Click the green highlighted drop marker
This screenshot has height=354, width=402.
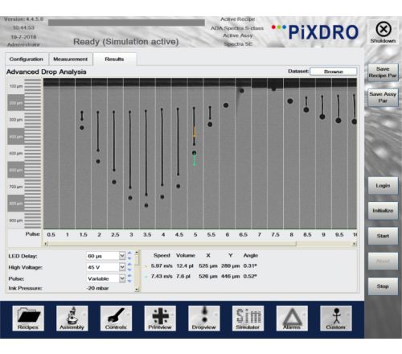point(195,160)
